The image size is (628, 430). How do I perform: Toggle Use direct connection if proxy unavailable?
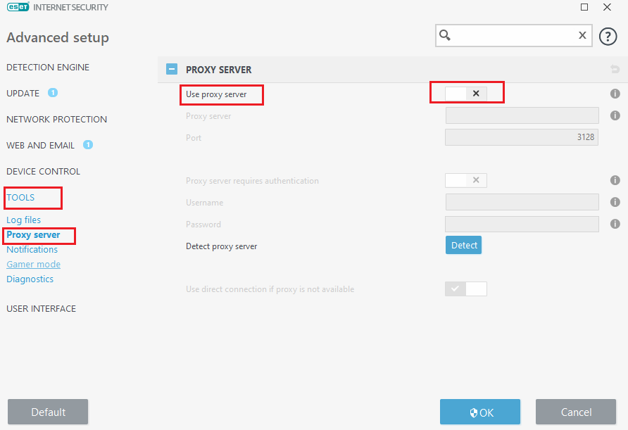pos(466,289)
